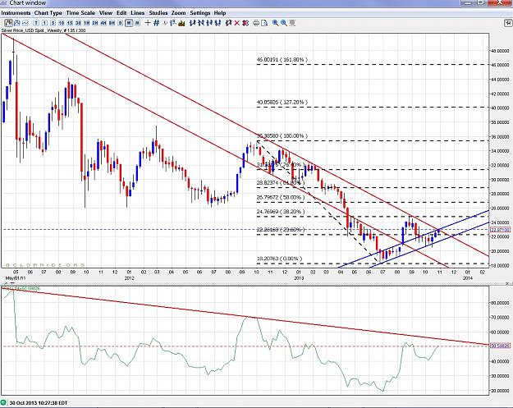This screenshot has height=408, width=513.
Task: Click the green connection status indicator
Action: click(x=3, y=402)
